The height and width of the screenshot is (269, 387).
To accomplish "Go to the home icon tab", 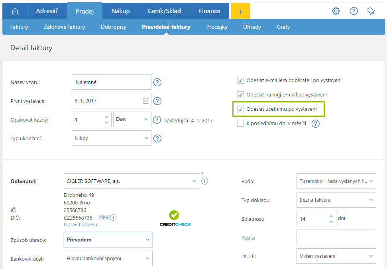I will tap(15, 11).
